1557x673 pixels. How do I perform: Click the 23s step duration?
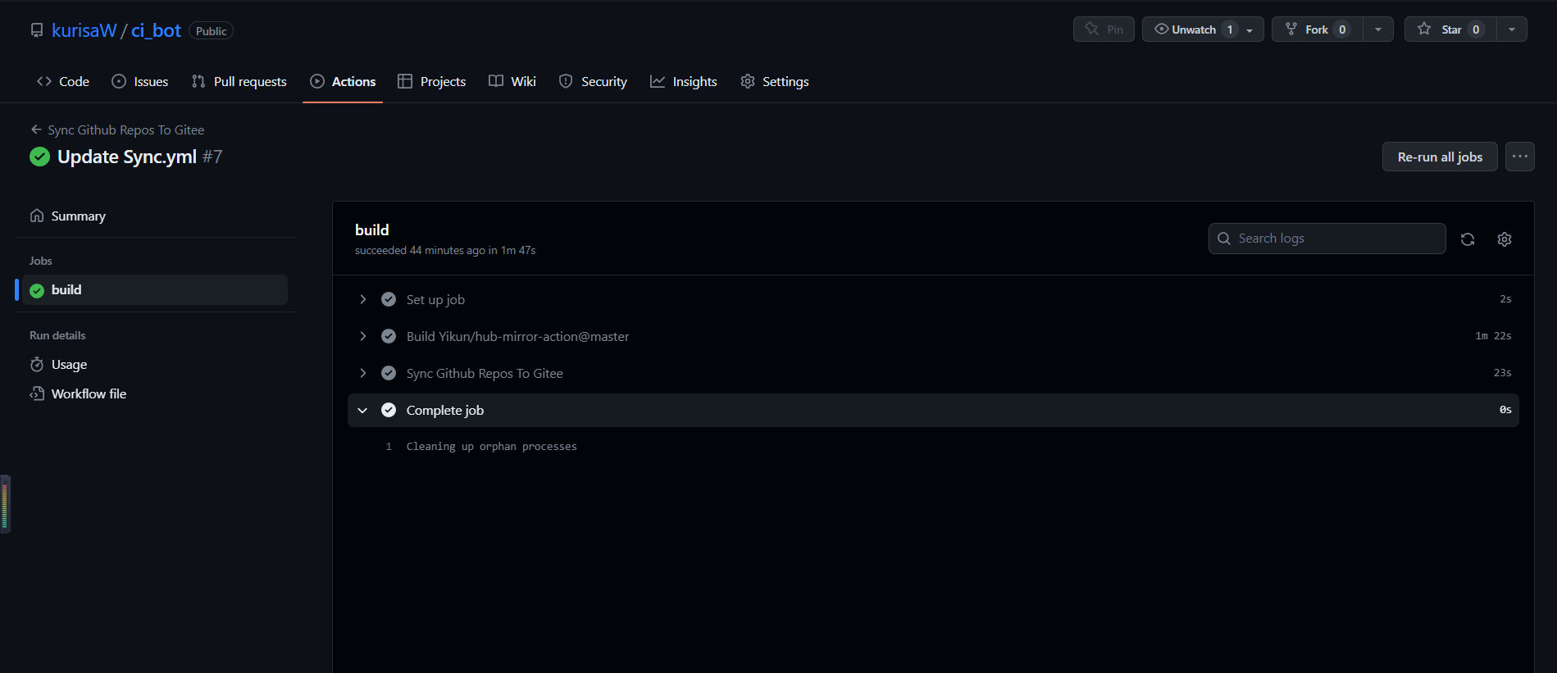click(x=1502, y=373)
